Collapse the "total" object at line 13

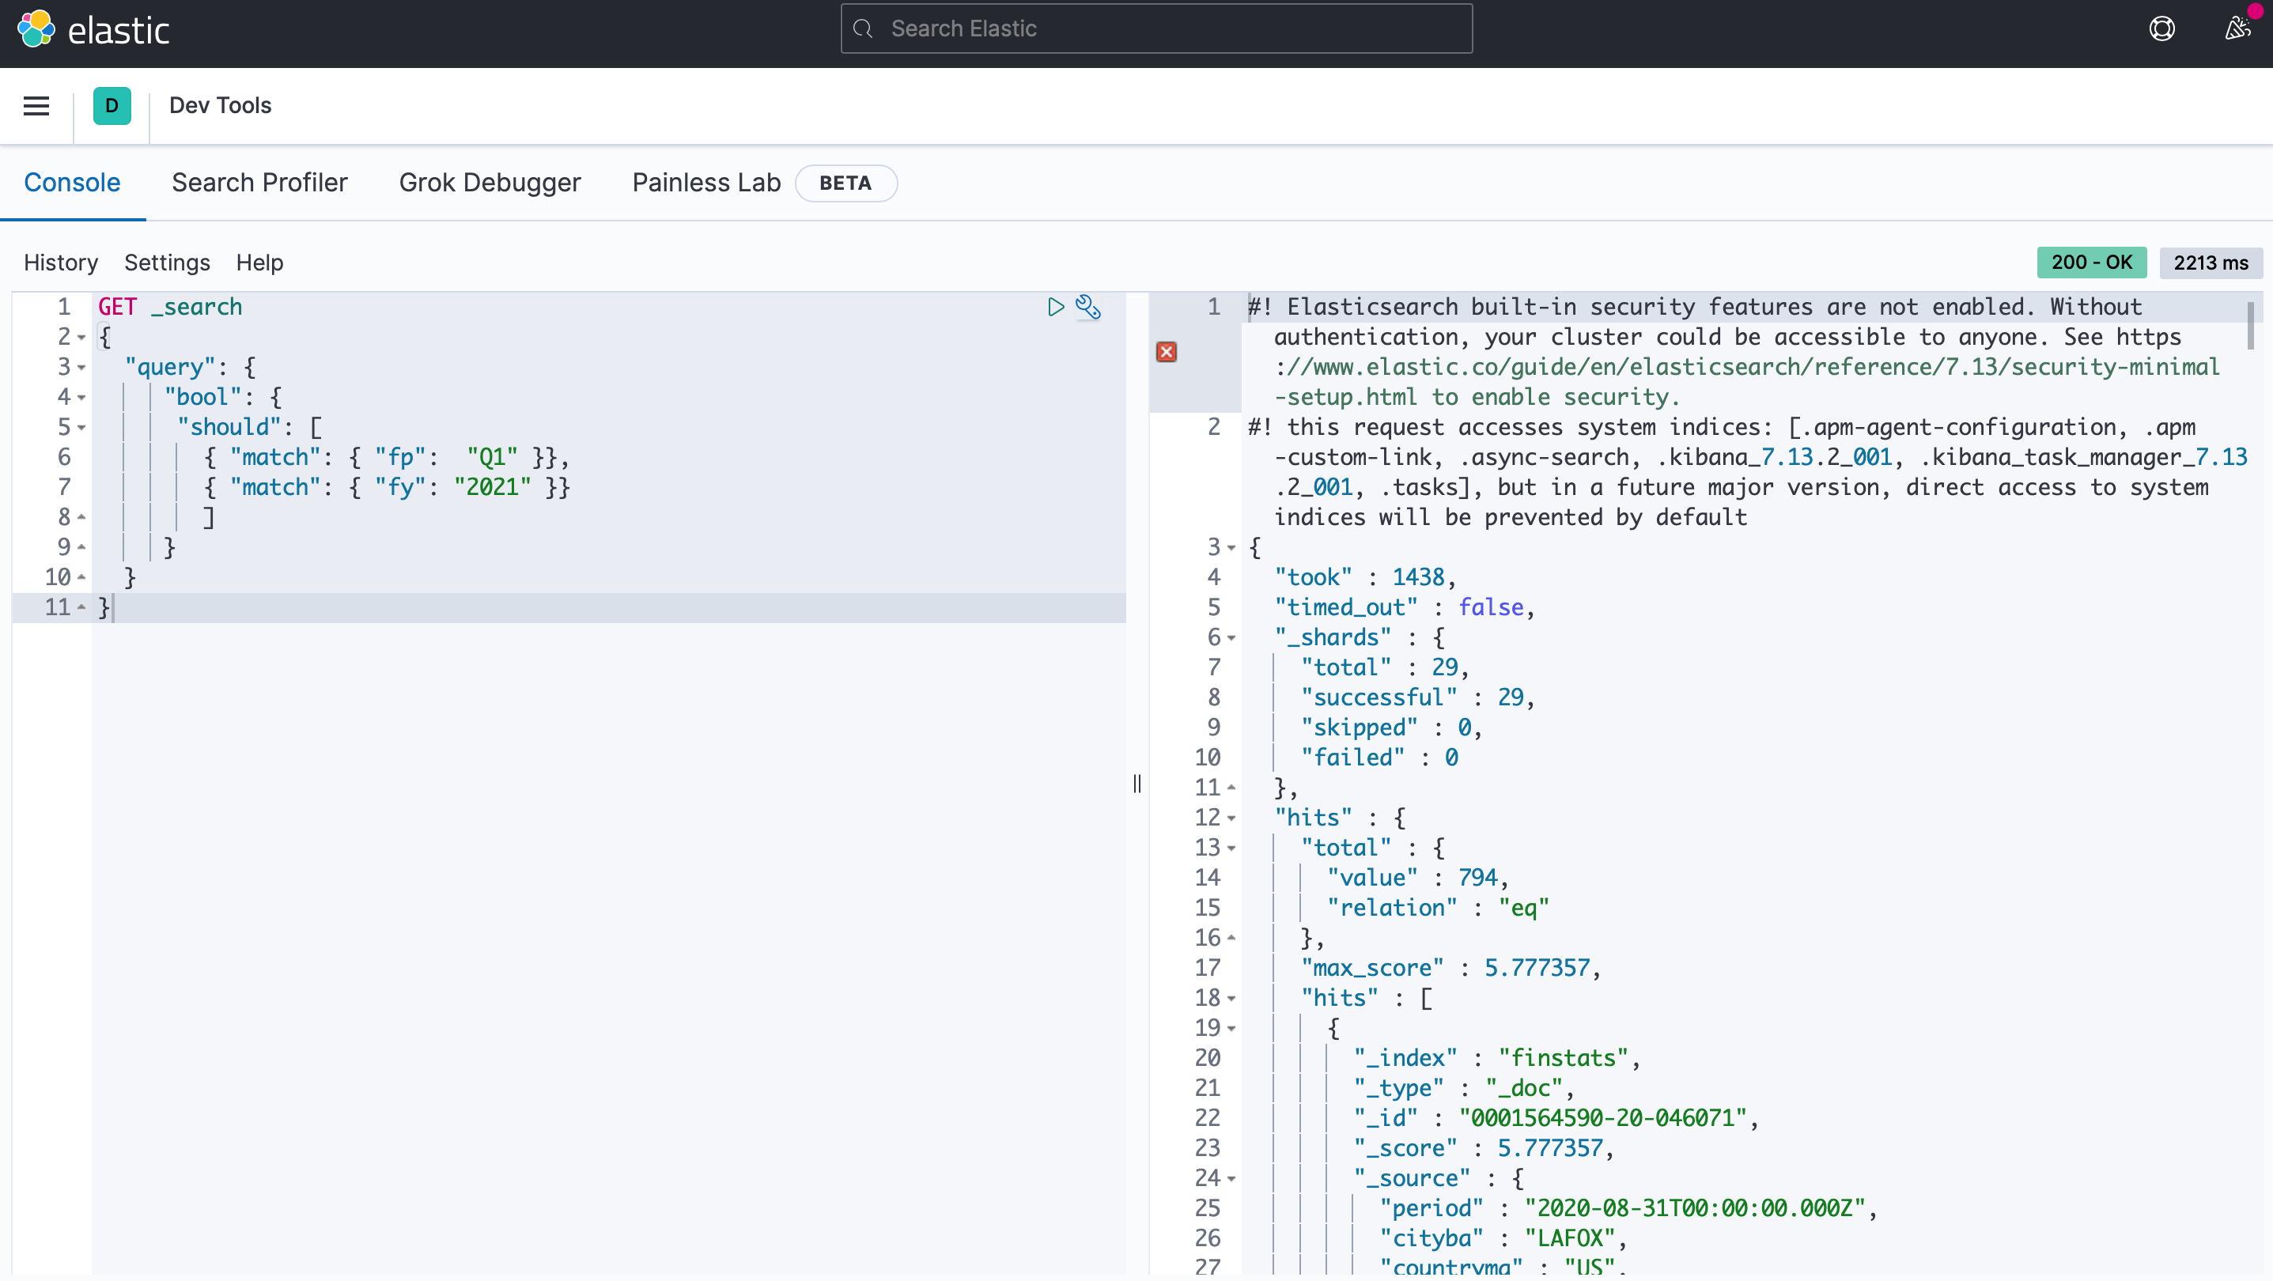click(x=1231, y=848)
